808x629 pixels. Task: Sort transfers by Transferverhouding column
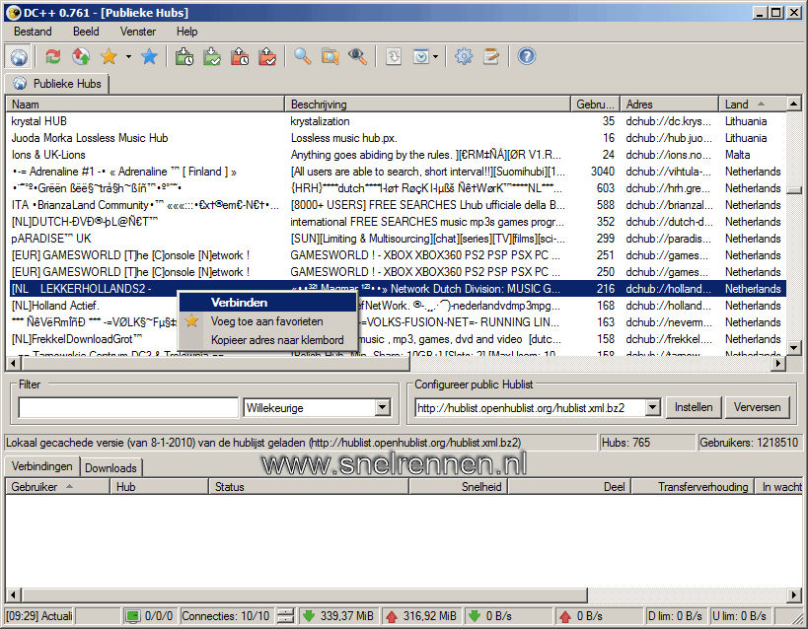[x=694, y=486]
